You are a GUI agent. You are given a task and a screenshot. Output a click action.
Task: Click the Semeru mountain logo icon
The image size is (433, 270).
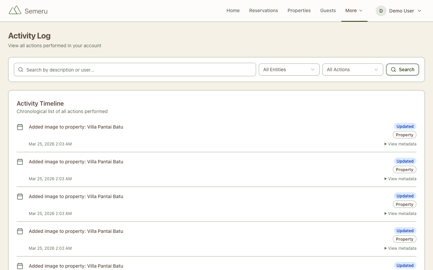coord(15,10)
